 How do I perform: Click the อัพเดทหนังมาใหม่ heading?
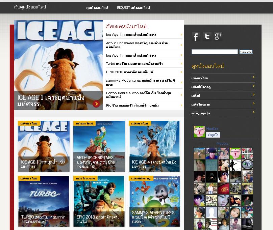click(126, 26)
